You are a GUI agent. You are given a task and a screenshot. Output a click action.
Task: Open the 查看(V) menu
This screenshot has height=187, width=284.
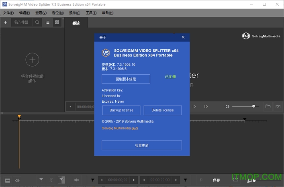tap(41, 13)
